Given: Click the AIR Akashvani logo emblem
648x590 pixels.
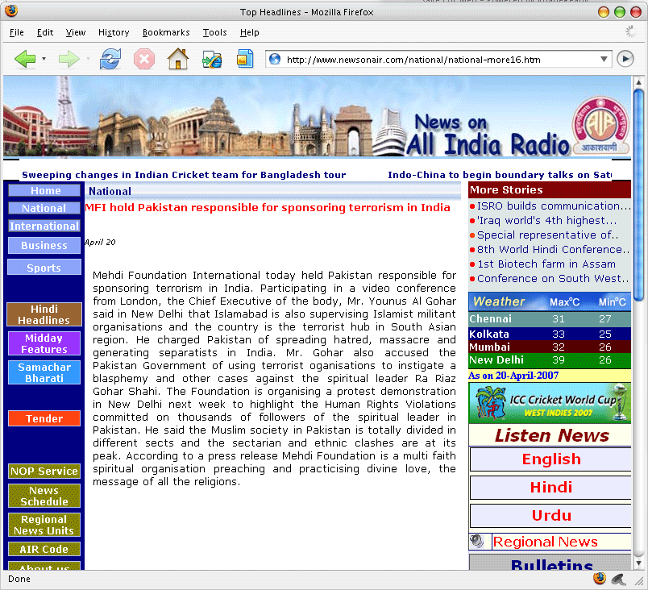Looking at the screenshot, I should pos(600,125).
